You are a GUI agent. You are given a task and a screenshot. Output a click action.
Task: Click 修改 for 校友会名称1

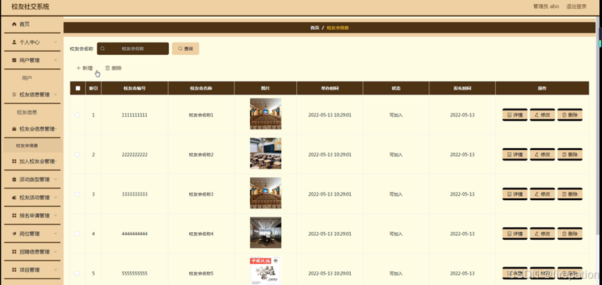pyautogui.click(x=542, y=115)
